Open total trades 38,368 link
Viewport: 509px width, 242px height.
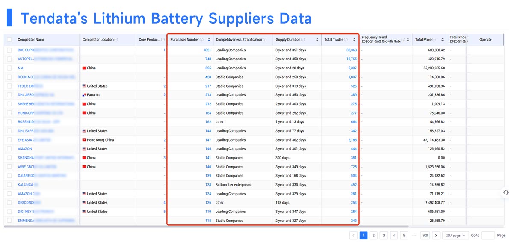click(x=351, y=50)
